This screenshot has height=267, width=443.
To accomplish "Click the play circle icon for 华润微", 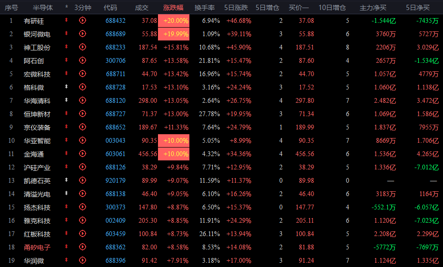I will [x=82, y=260].
